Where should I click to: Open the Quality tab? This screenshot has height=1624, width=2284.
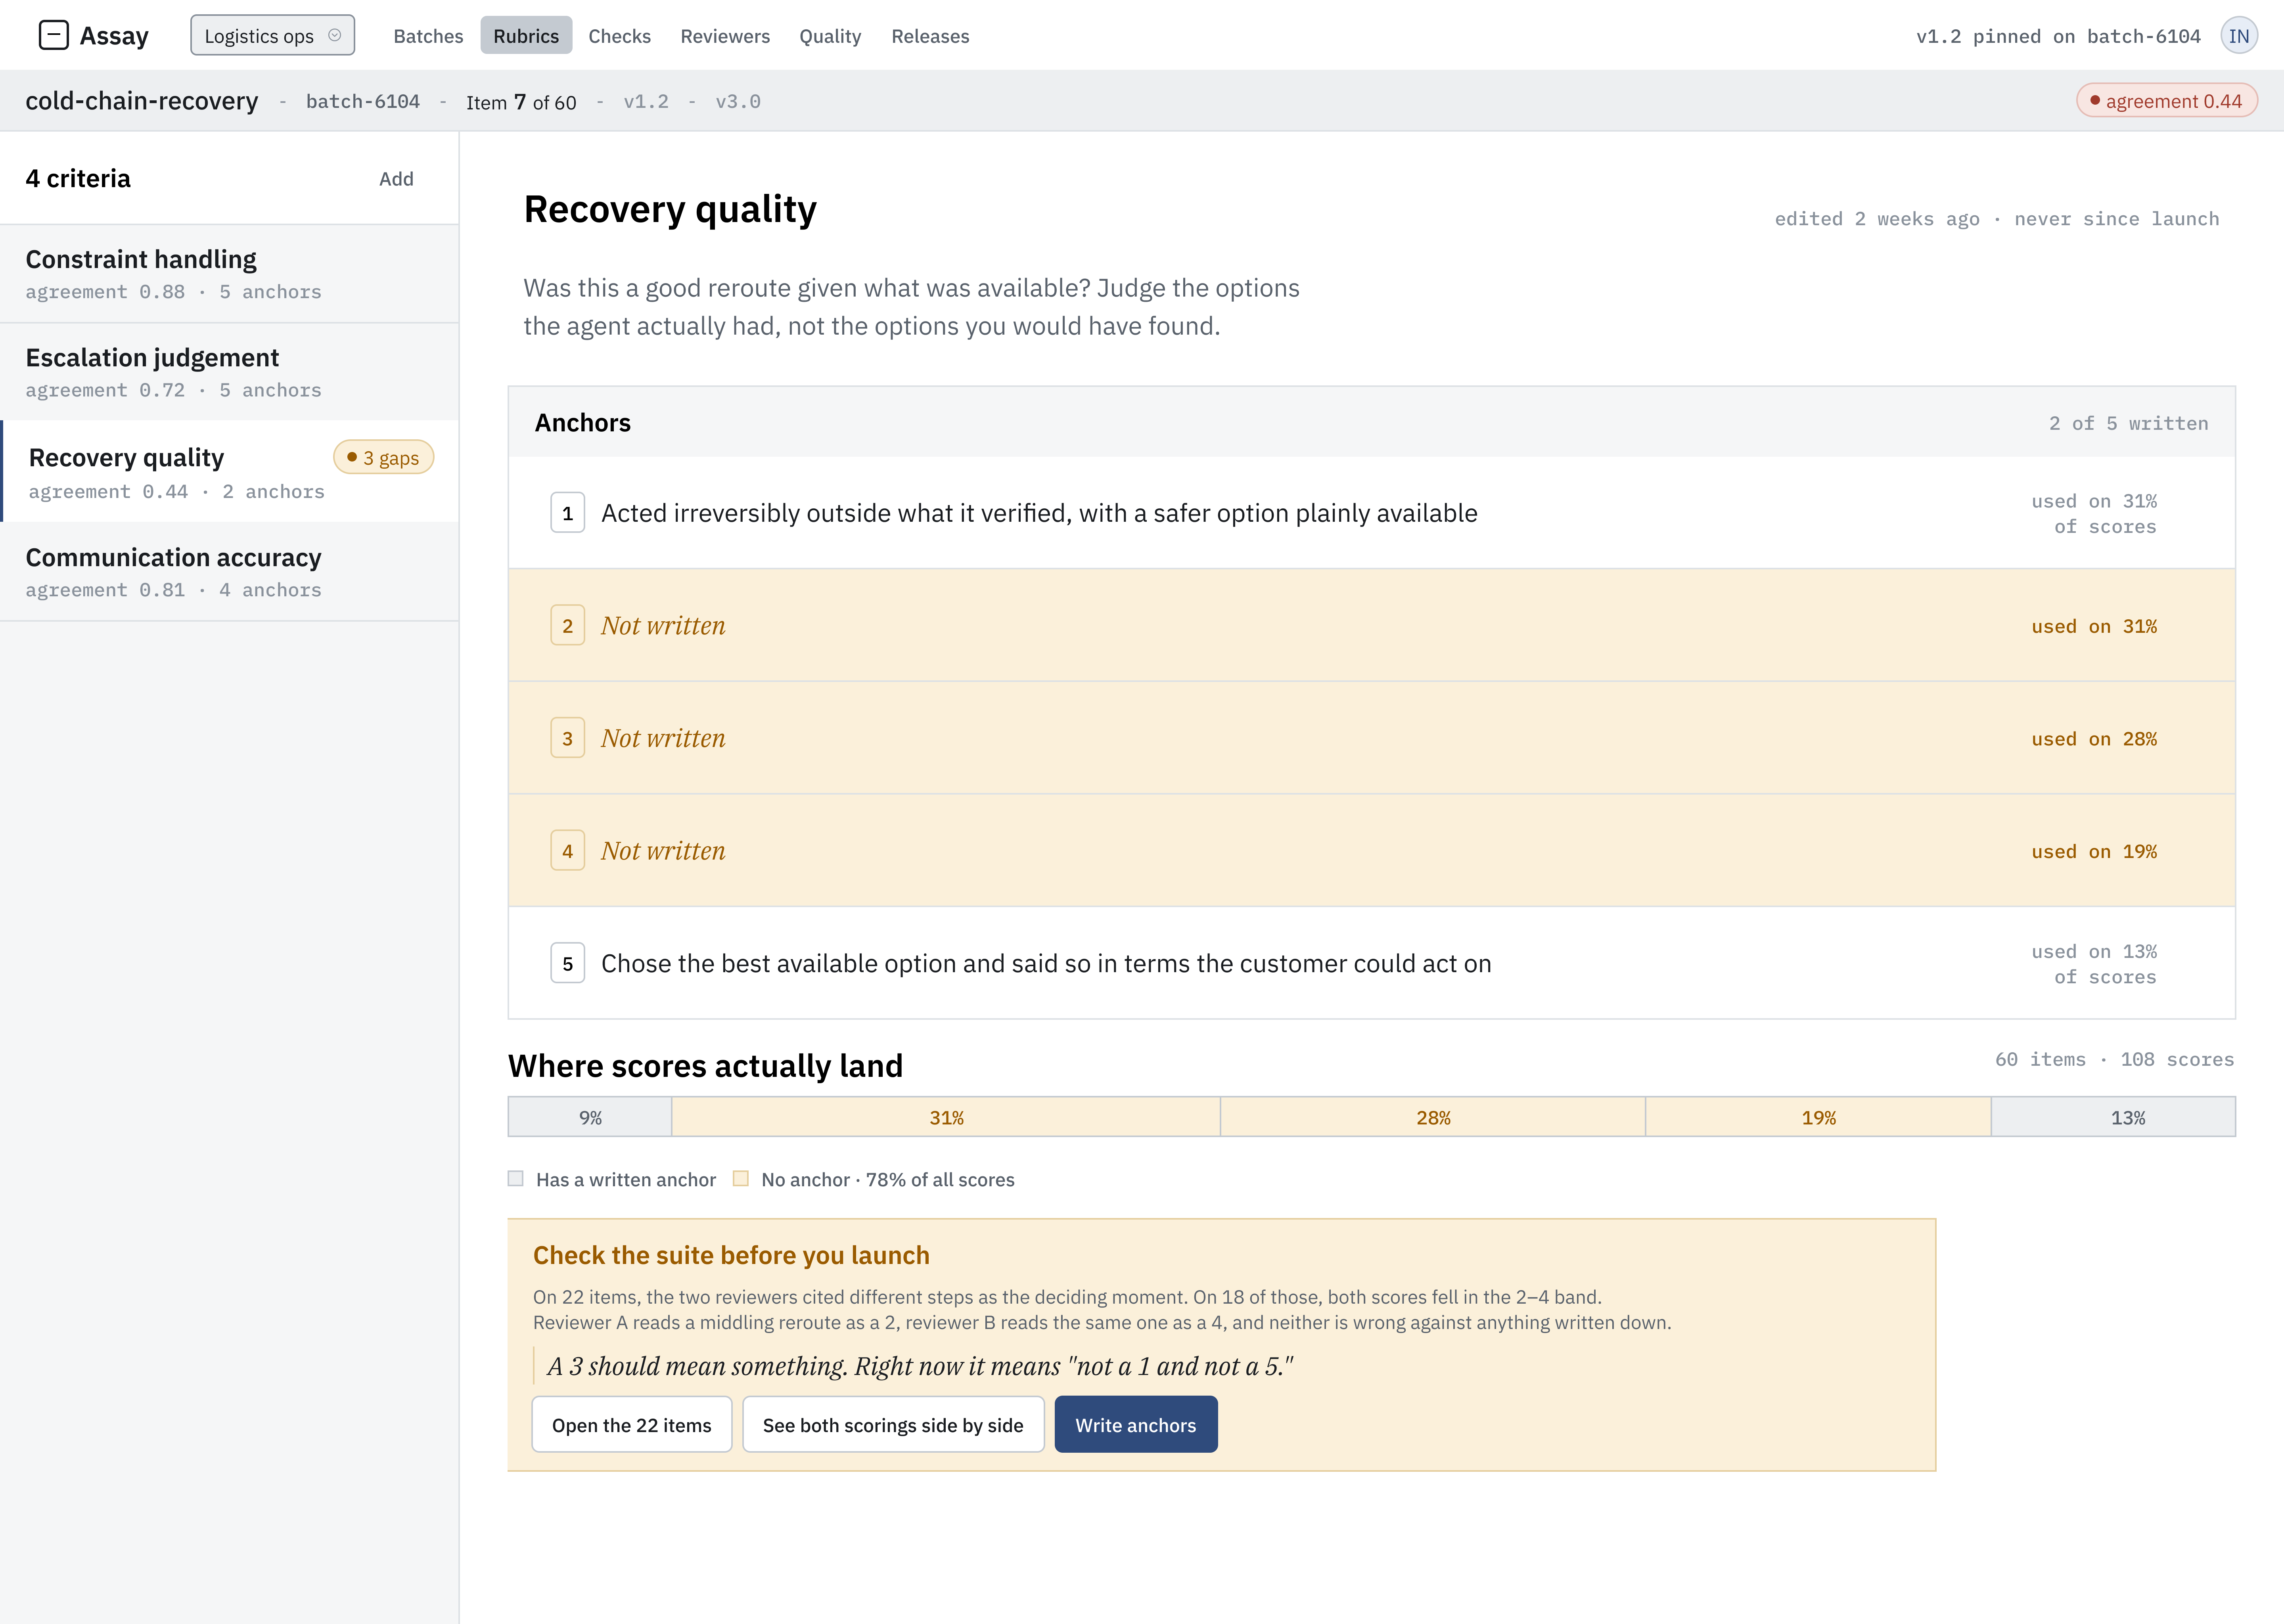(x=830, y=36)
